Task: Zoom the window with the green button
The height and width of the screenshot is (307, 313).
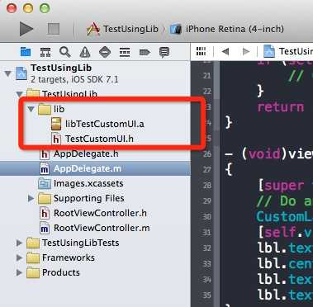Action: 45,8
